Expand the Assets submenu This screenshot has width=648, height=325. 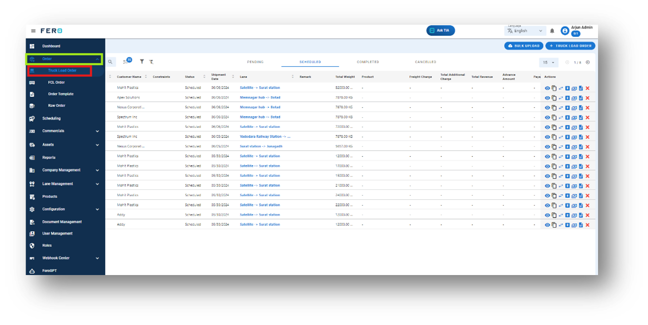(x=97, y=145)
